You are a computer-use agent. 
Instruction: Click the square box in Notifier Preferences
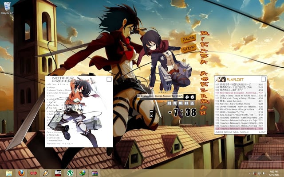[109, 79]
